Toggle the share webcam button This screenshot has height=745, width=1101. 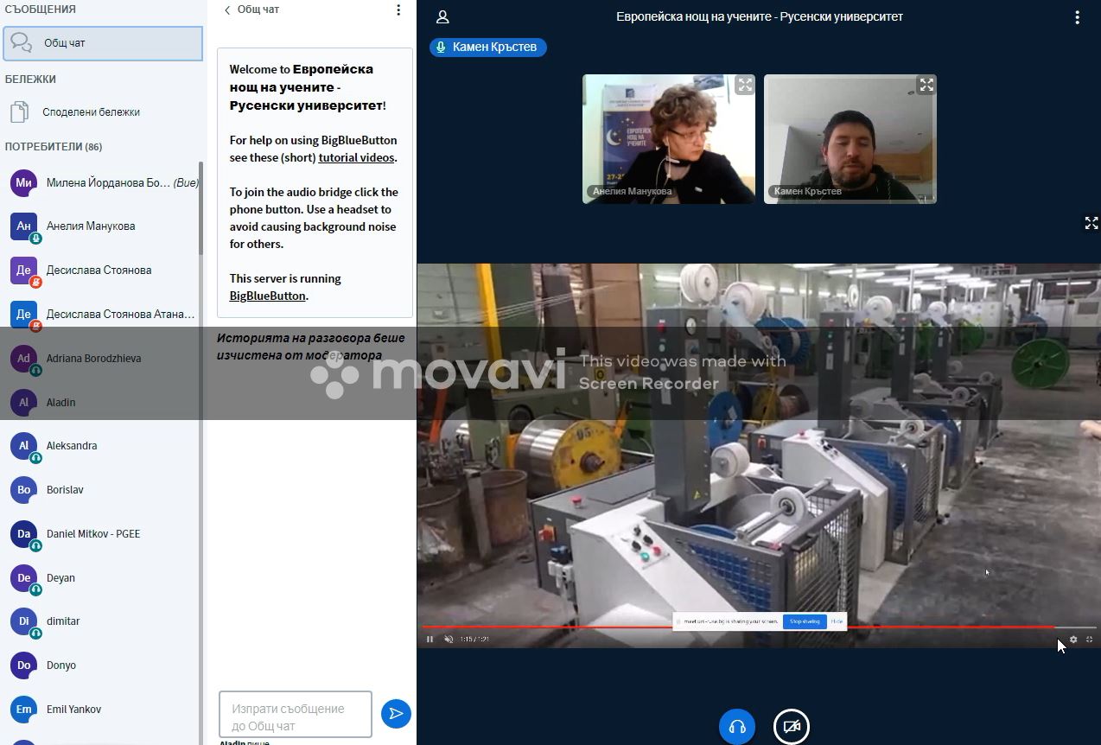(791, 727)
